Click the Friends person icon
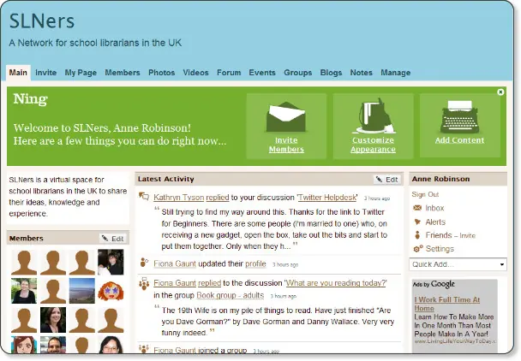Screen dimensions: 521x361 417,235
